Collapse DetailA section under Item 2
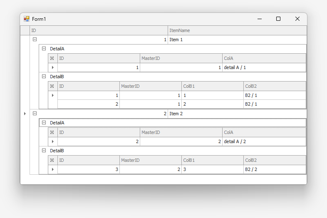 click(44, 123)
